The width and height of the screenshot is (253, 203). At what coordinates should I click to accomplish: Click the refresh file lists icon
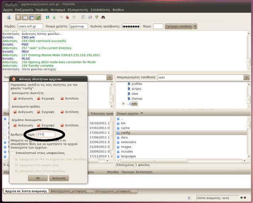pyautogui.click(x=48, y=17)
